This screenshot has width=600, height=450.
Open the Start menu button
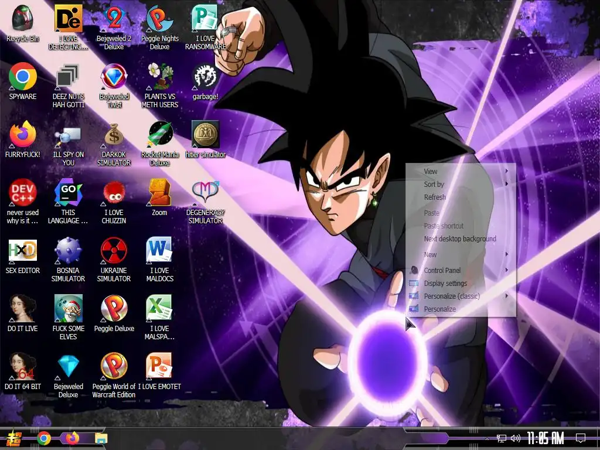[x=14, y=438]
